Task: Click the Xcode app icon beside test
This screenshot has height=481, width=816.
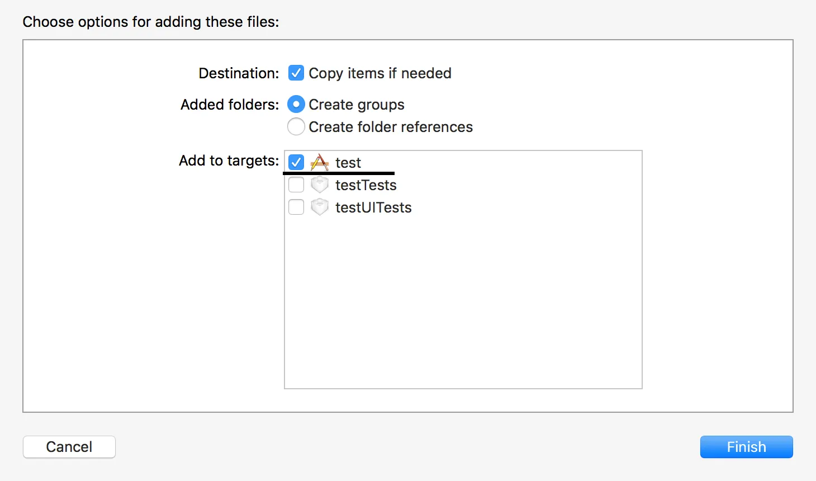Action: [x=319, y=162]
